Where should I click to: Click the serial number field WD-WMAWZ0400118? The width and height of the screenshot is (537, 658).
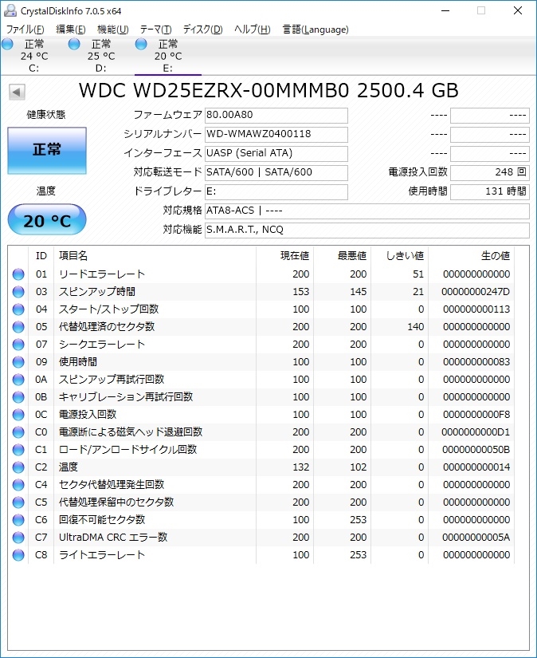(x=276, y=134)
